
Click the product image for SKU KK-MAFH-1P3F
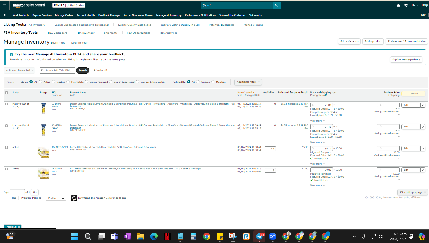point(43,174)
